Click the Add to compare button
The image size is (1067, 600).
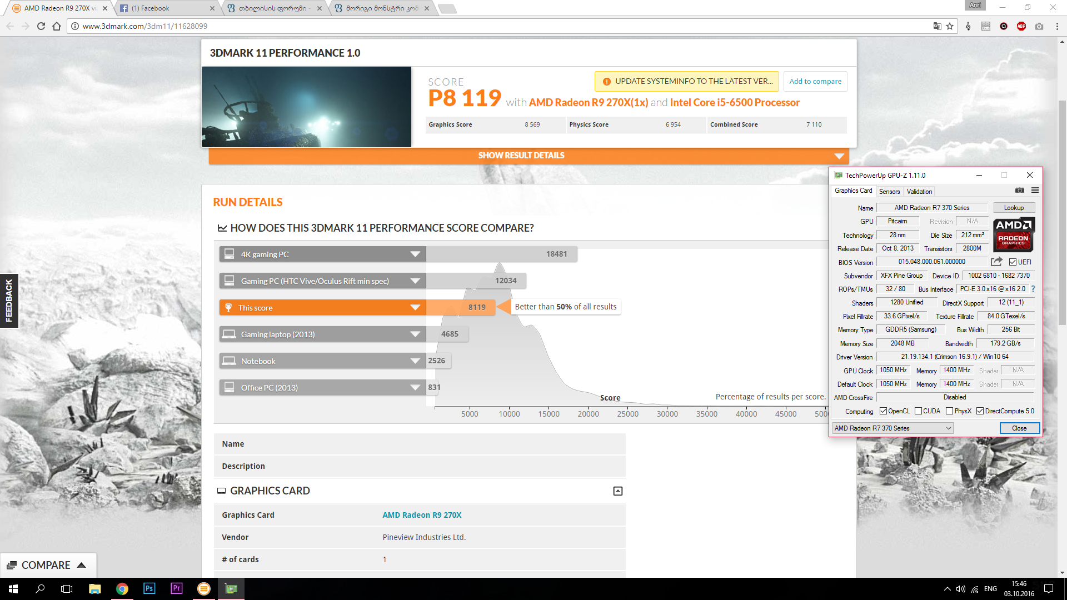(x=815, y=82)
